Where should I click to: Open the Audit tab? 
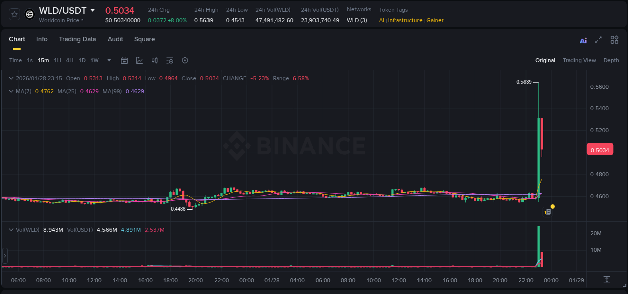(115, 39)
